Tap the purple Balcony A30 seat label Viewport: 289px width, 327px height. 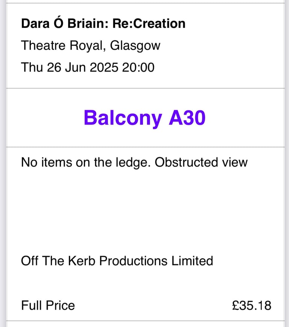[144, 118]
